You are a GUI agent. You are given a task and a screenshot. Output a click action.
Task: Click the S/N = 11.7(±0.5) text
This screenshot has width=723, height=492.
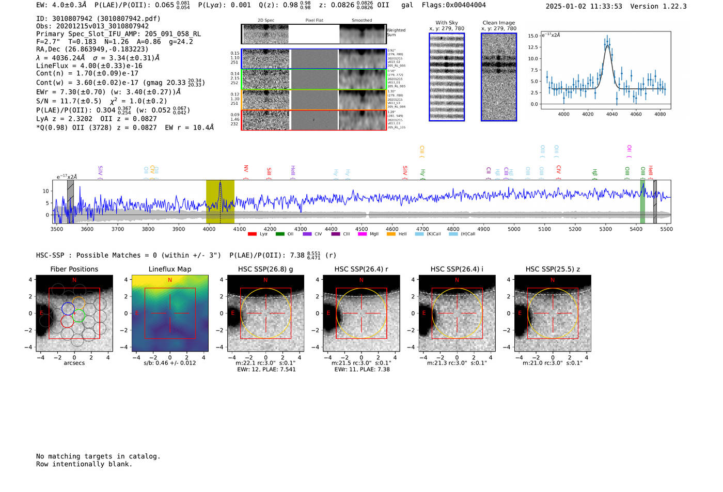click(x=69, y=101)
